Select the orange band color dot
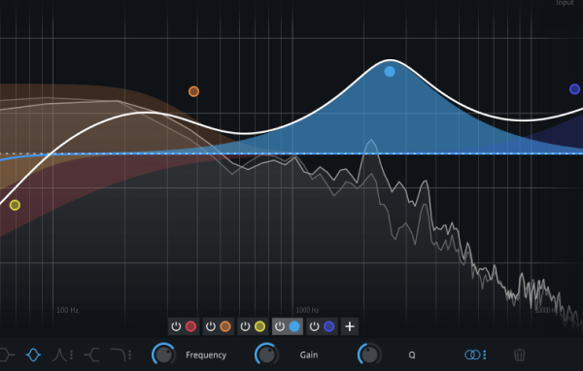This screenshot has width=583, height=371. (x=225, y=326)
